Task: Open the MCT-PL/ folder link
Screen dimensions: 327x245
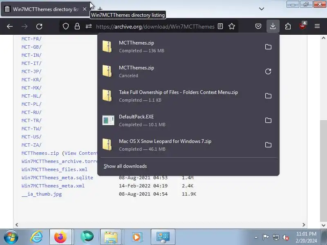Action: click(x=31, y=104)
